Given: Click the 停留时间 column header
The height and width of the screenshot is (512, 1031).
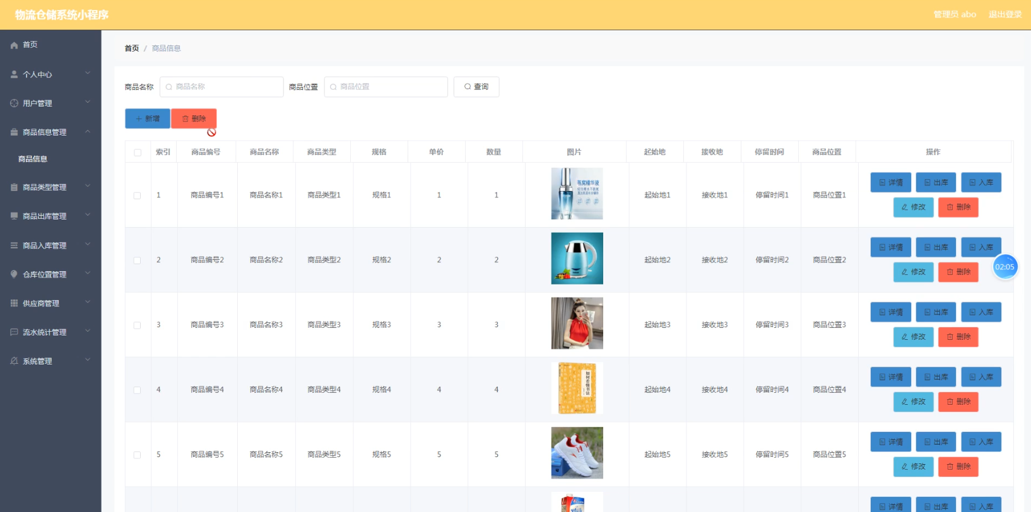Looking at the screenshot, I should tap(769, 152).
